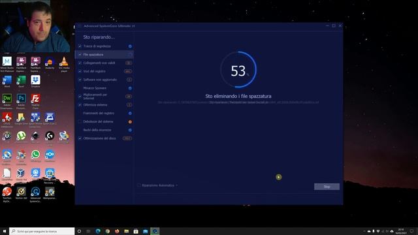Open Advanced SystemCare title bar menu icon
Image resolution: width=418 pixels, height=235 pixels.
80,26
